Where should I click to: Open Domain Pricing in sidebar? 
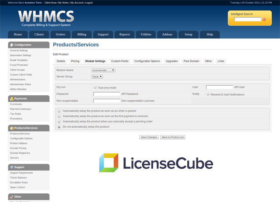coord(18,148)
